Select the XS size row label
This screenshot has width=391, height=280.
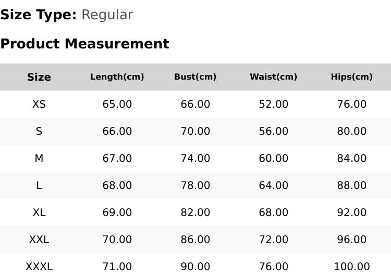39,104
